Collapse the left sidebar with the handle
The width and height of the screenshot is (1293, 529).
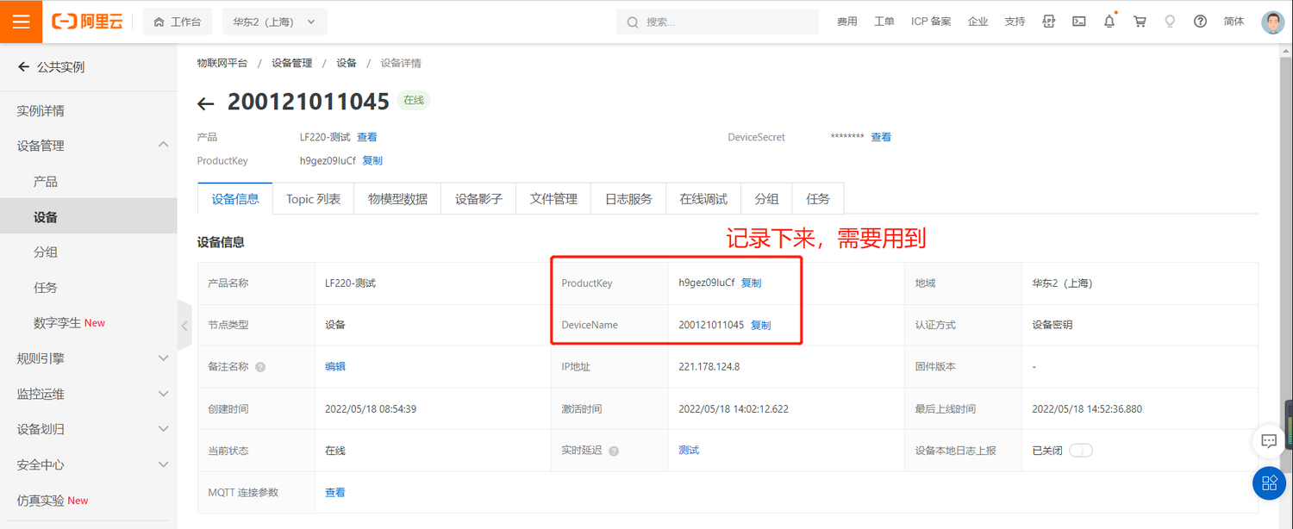[x=184, y=326]
